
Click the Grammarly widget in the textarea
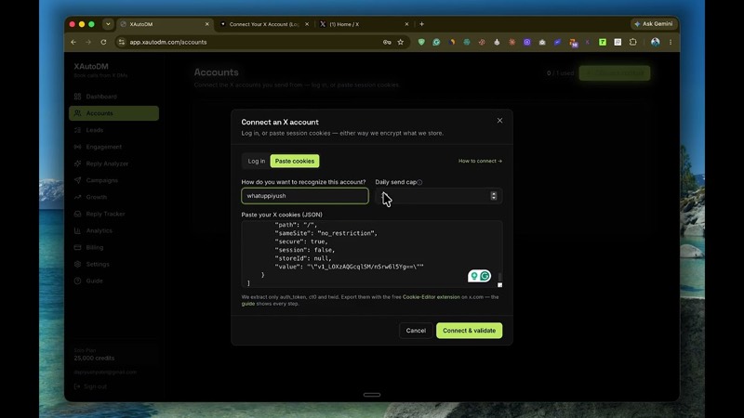click(479, 276)
